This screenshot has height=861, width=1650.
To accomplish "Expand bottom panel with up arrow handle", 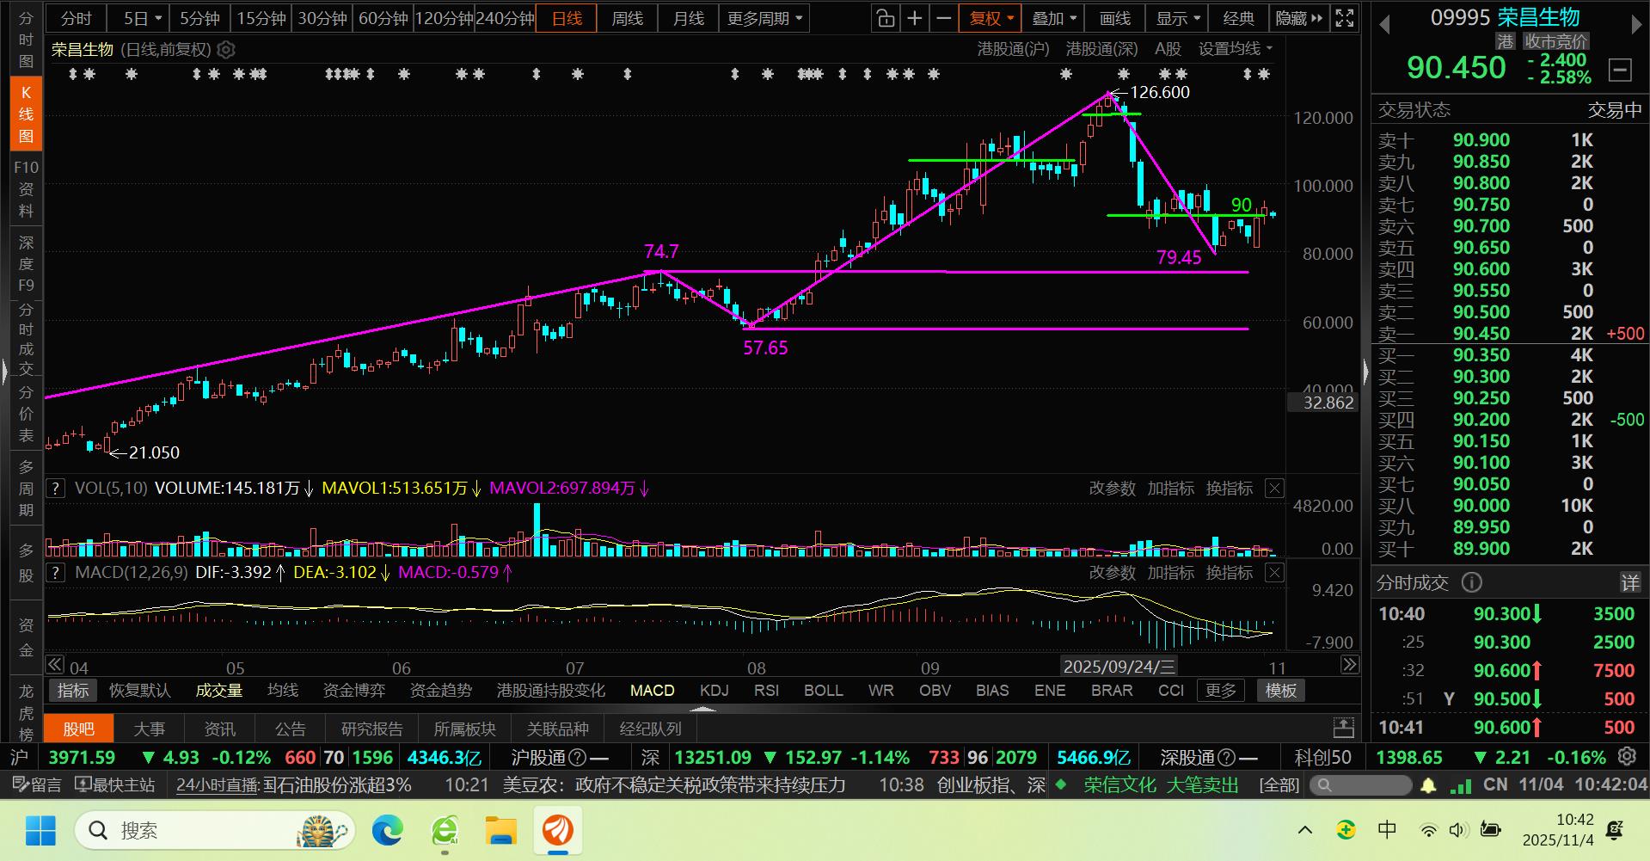I will (702, 710).
